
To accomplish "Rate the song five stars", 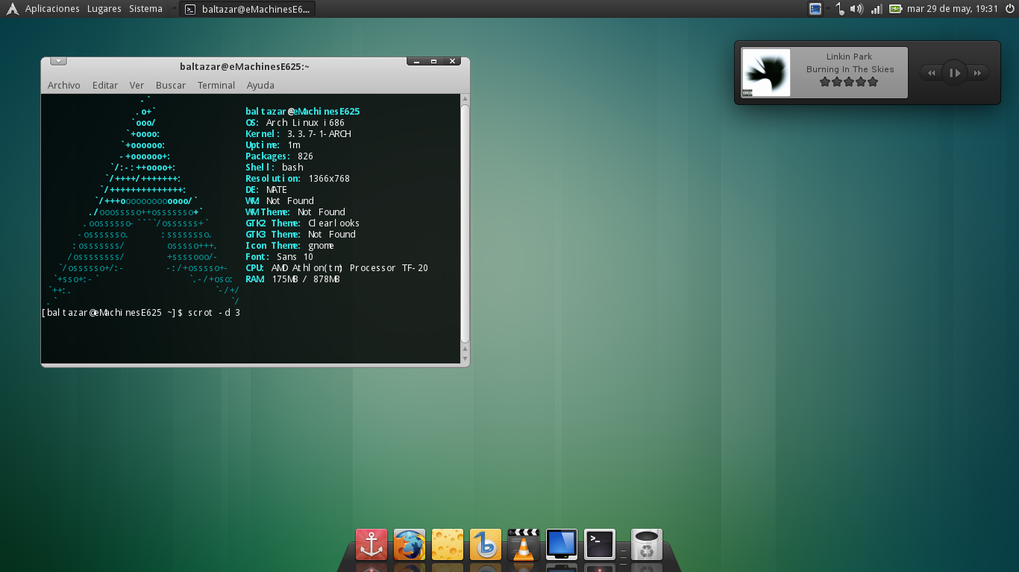I will pyautogui.click(x=873, y=82).
